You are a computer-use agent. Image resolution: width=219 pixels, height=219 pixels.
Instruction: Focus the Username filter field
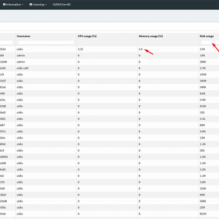point(46,42)
